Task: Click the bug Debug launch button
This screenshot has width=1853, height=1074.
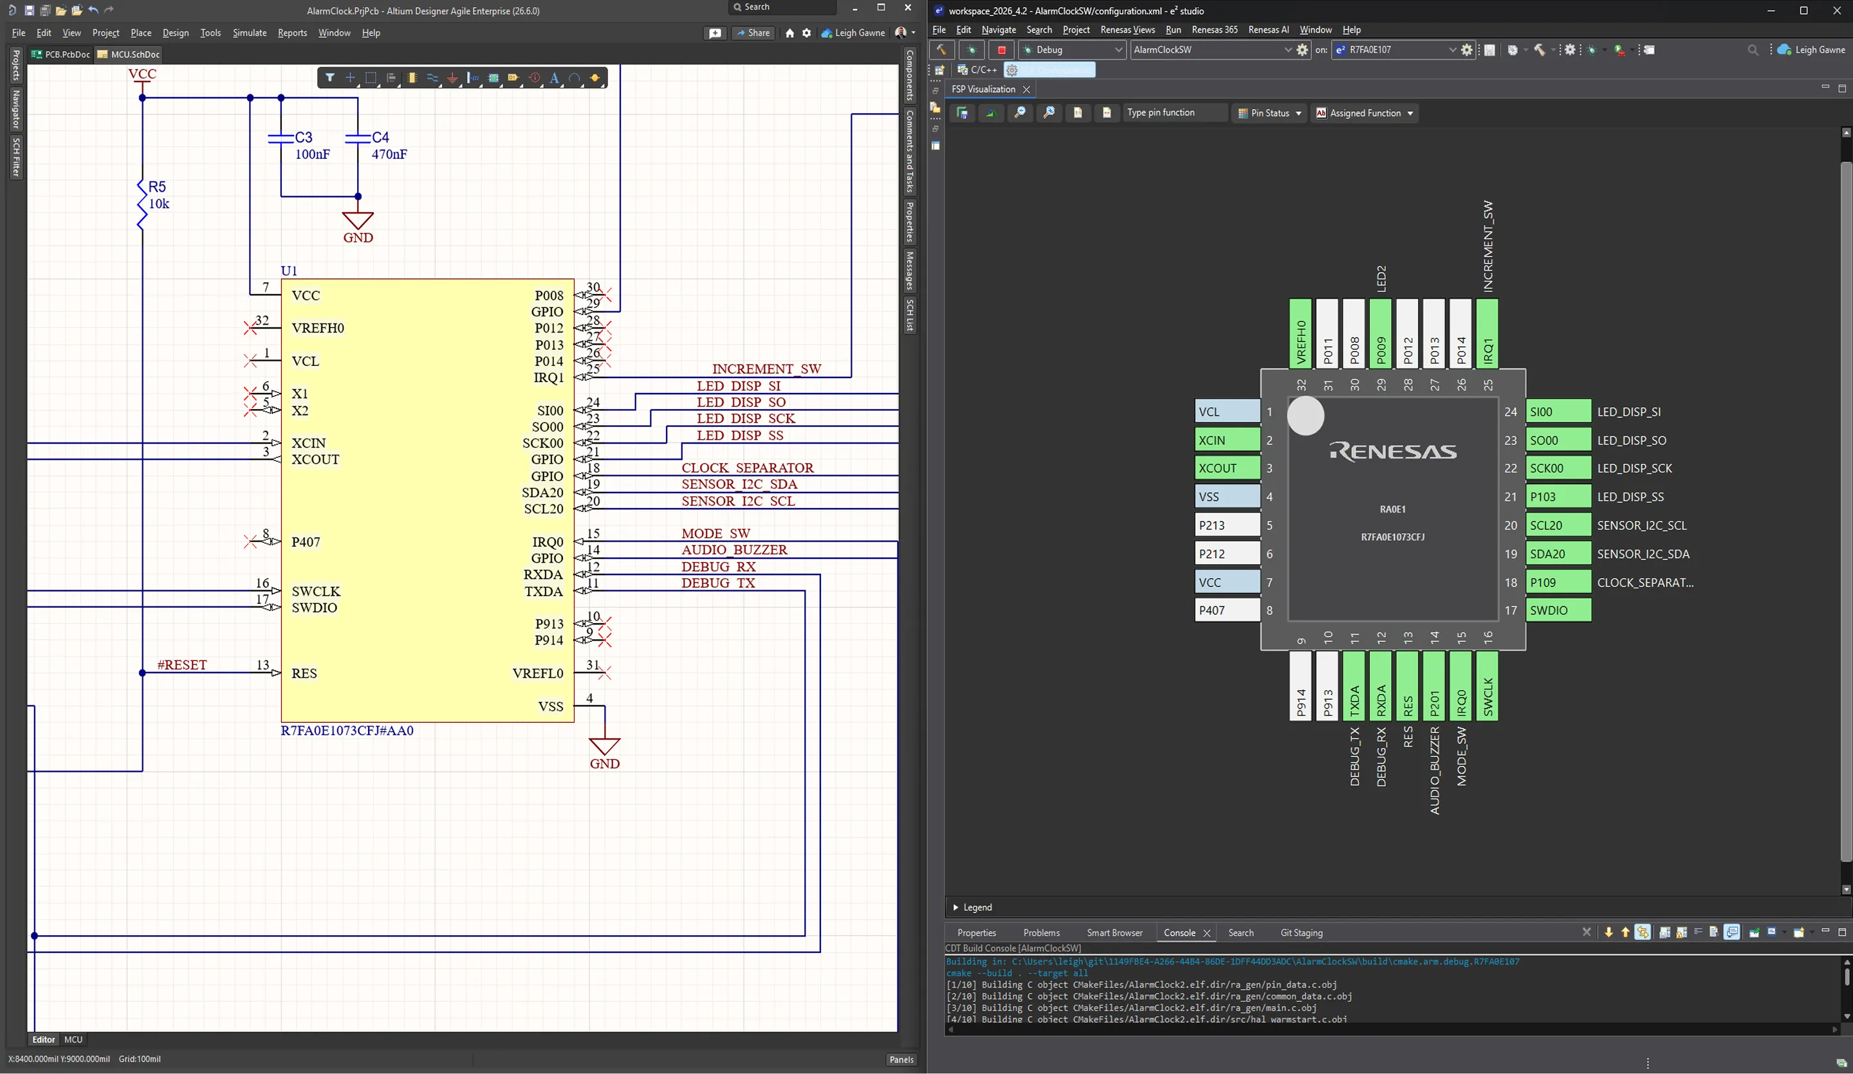Action: click(972, 50)
